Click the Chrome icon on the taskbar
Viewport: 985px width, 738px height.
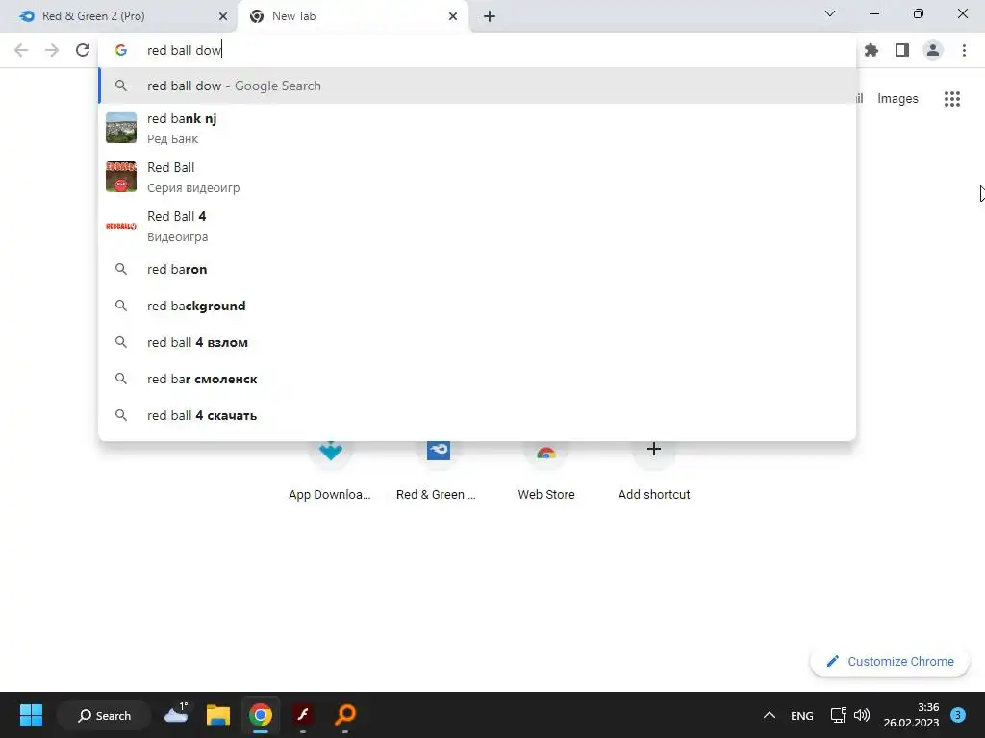pyautogui.click(x=260, y=715)
